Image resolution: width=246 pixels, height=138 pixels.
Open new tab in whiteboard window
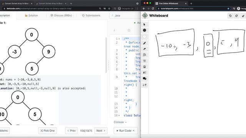click(x=191, y=3)
